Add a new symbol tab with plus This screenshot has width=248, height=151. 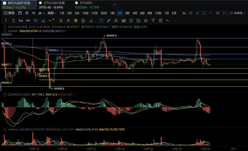pyautogui.click(x=115, y=4)
